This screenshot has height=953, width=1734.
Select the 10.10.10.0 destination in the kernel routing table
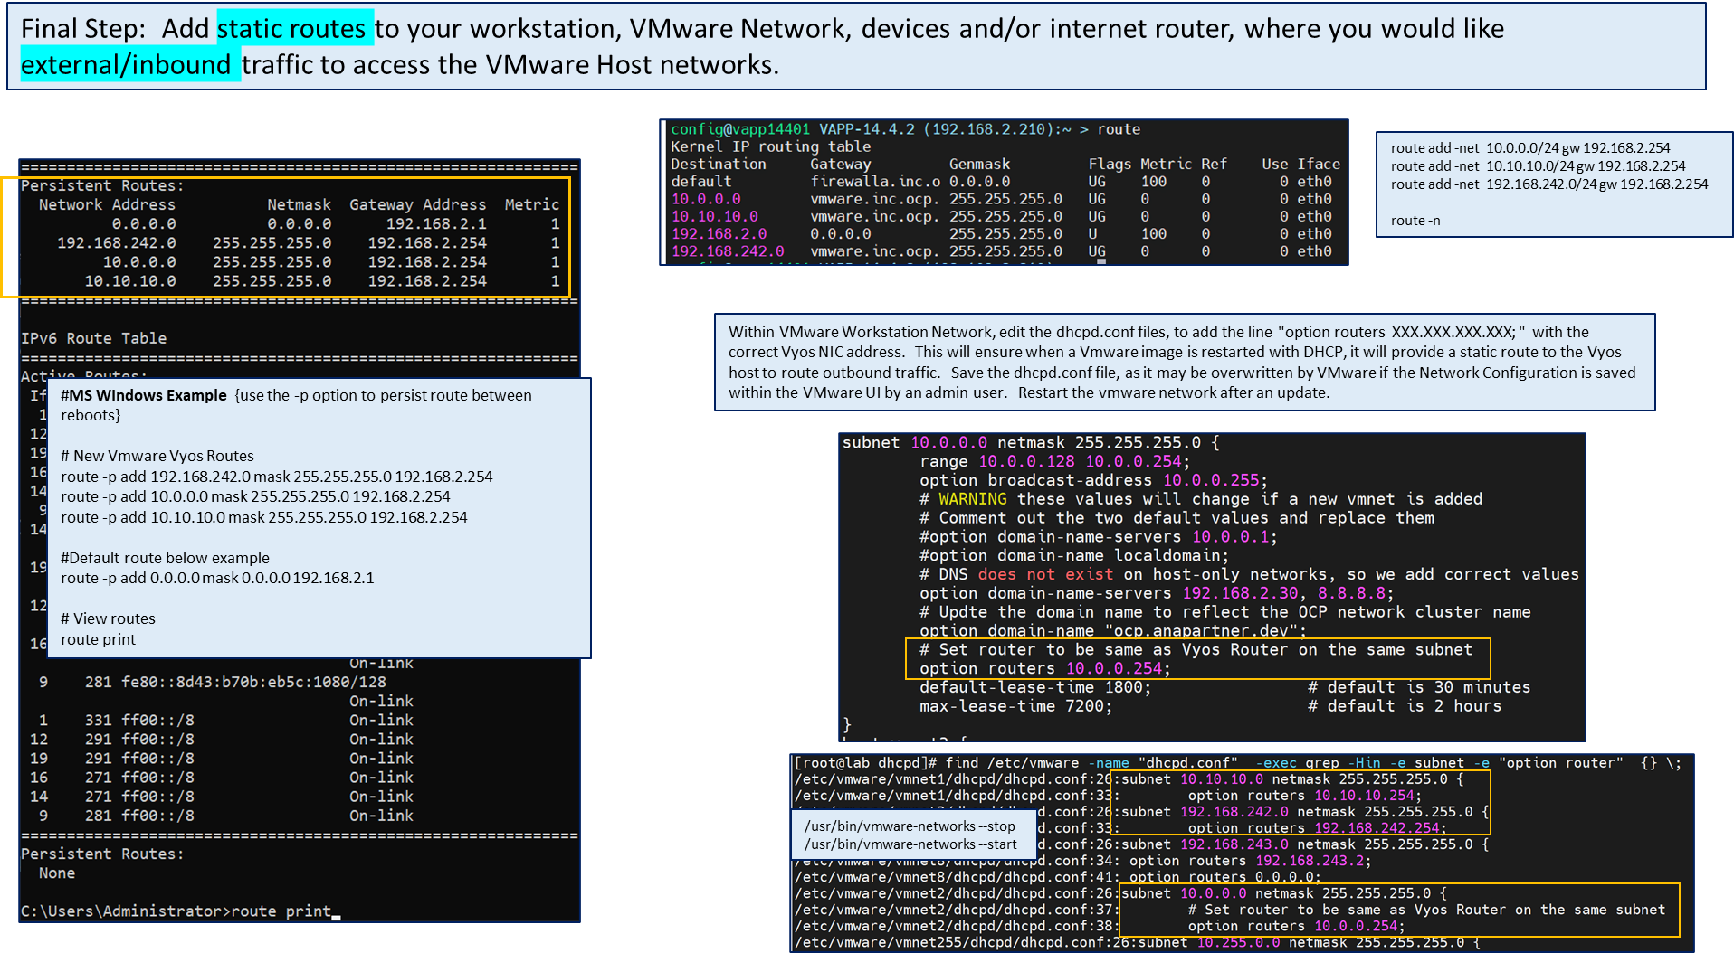click(x=714, y=216)
